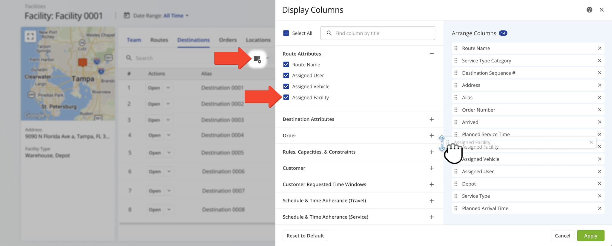Remove Route Name from arranged columns

click(x=599, y=48)
